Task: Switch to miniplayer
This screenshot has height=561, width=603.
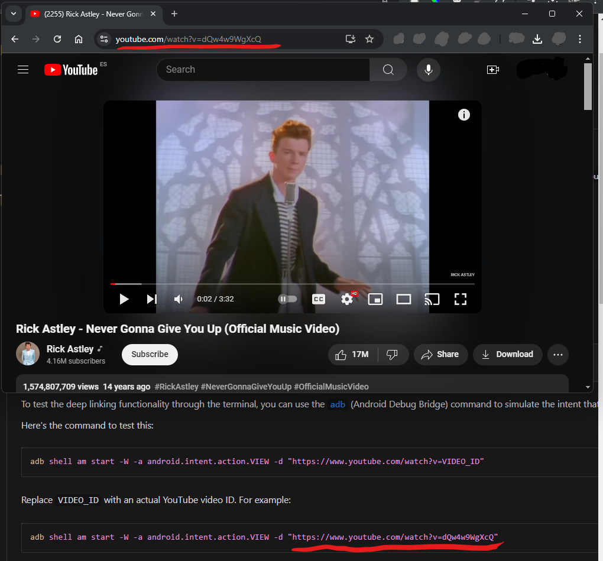Action: click(375, 299)
